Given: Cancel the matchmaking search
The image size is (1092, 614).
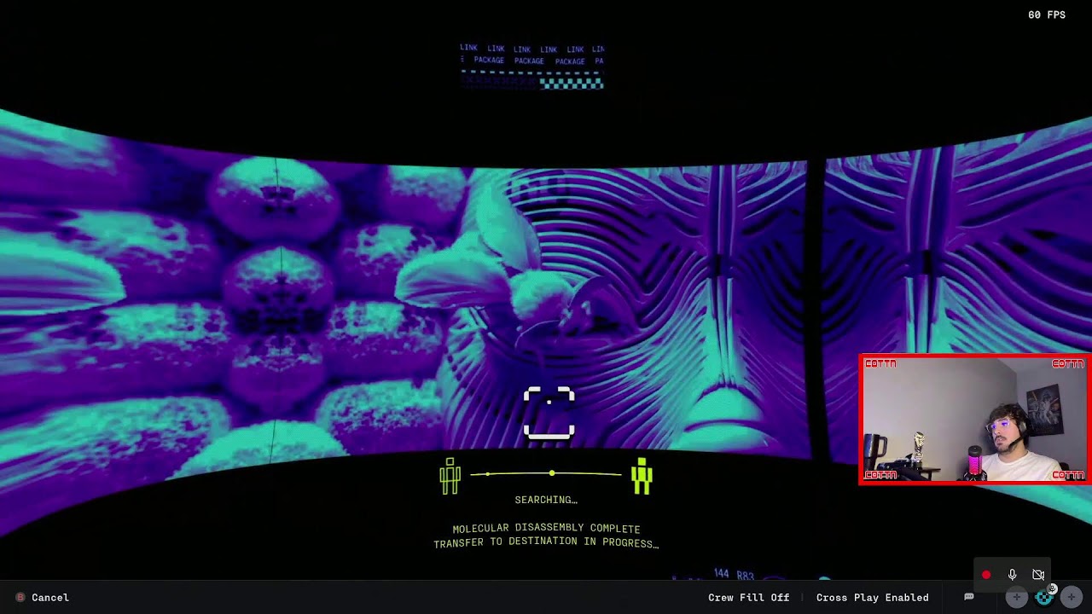Looking at the screenshot, I should (x=42, y=598).
